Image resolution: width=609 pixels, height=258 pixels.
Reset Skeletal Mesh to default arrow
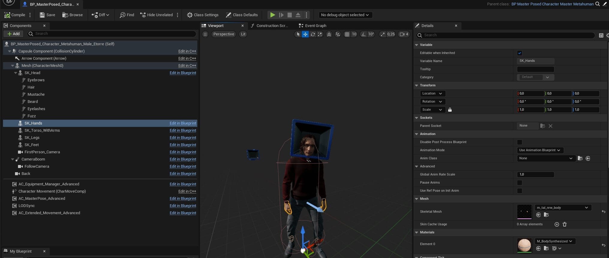tap(603, 211)
